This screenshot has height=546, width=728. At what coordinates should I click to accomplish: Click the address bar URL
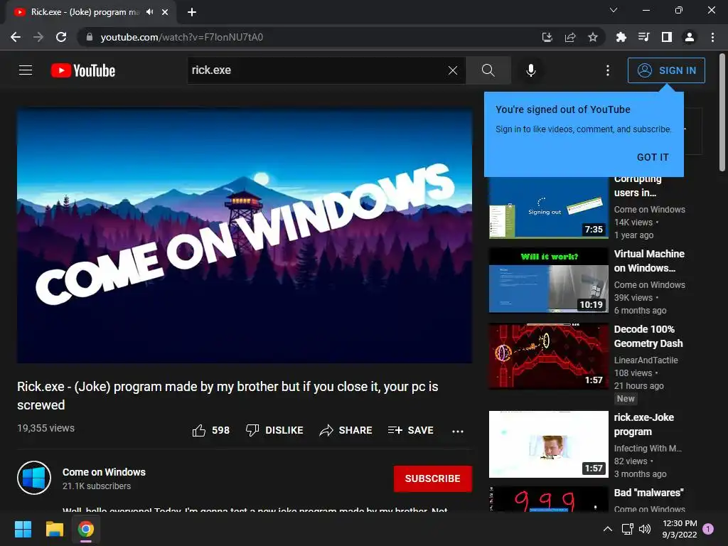(x=181, y=37)
